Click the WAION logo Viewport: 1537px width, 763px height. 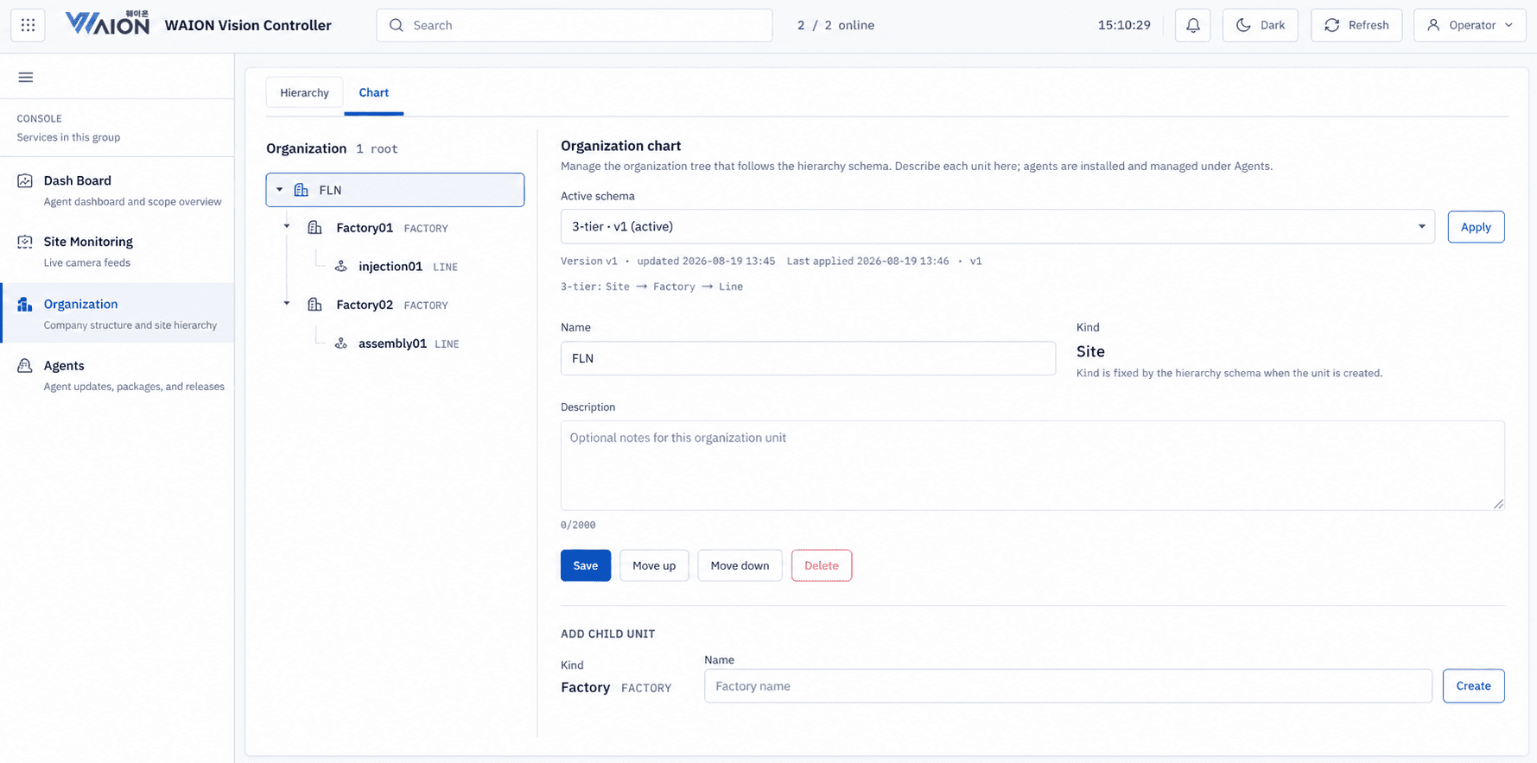(x=108, y=23)
